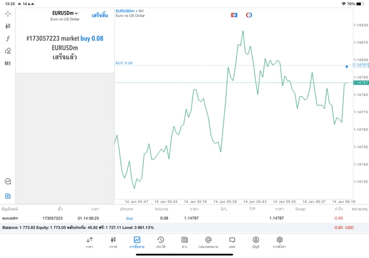Click the 1.14797 buy price tag

click(x=361, y=65)
